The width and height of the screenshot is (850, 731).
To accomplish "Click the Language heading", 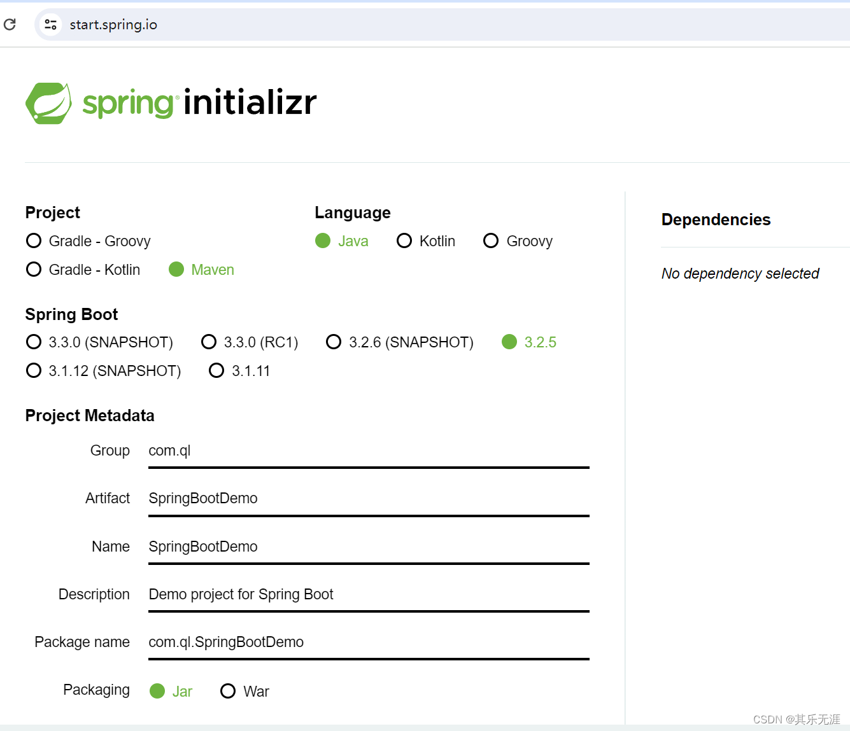I will [353, 212].
